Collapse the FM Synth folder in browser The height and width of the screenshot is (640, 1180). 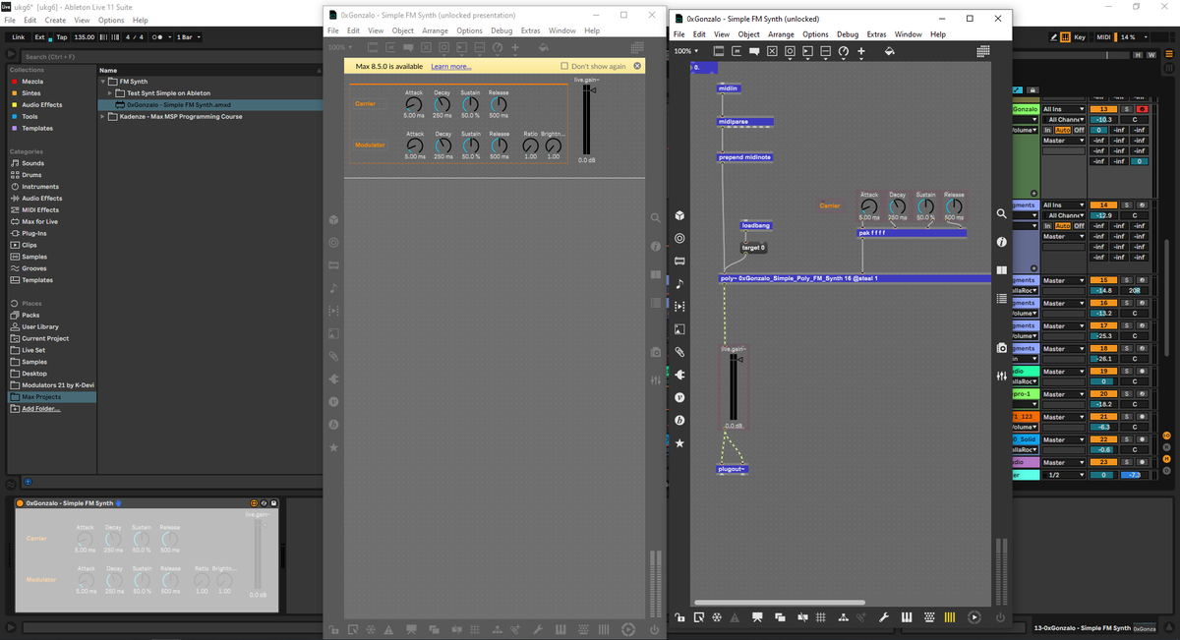tap(103, 82)
